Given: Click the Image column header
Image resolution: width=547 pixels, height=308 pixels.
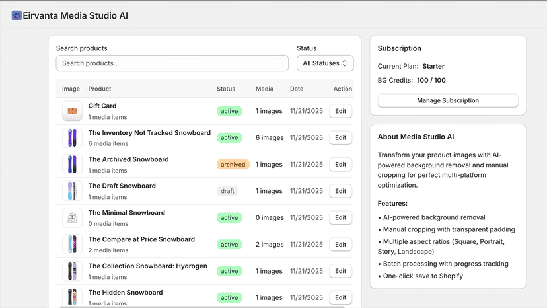Looking at the screenshot, I should pyautogui.click(x=71, y=89).
